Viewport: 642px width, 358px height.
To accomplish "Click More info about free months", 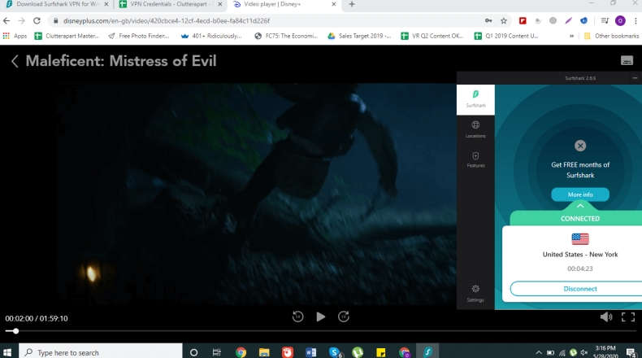I will (x=579, y=194).
